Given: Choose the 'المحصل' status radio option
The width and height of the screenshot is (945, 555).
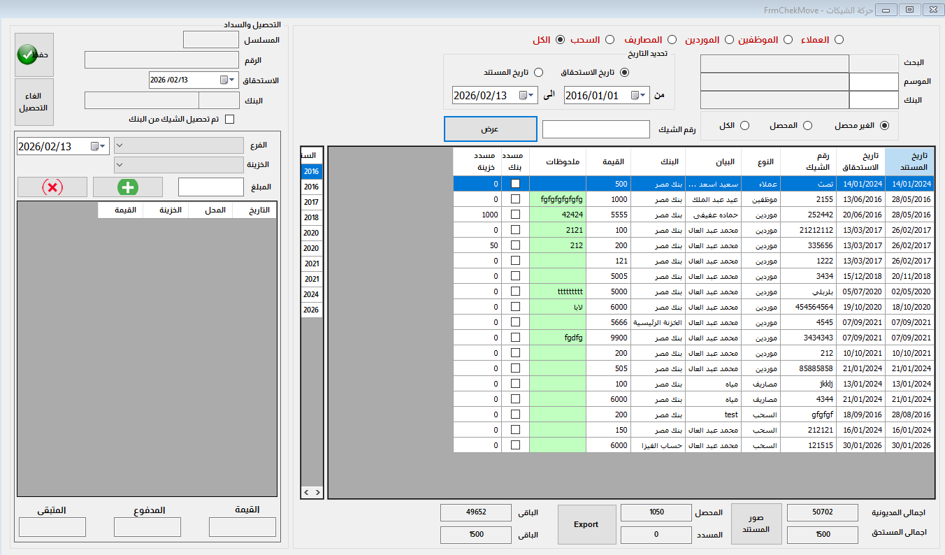Looking at the screenshot, I should tap(807, 126).
